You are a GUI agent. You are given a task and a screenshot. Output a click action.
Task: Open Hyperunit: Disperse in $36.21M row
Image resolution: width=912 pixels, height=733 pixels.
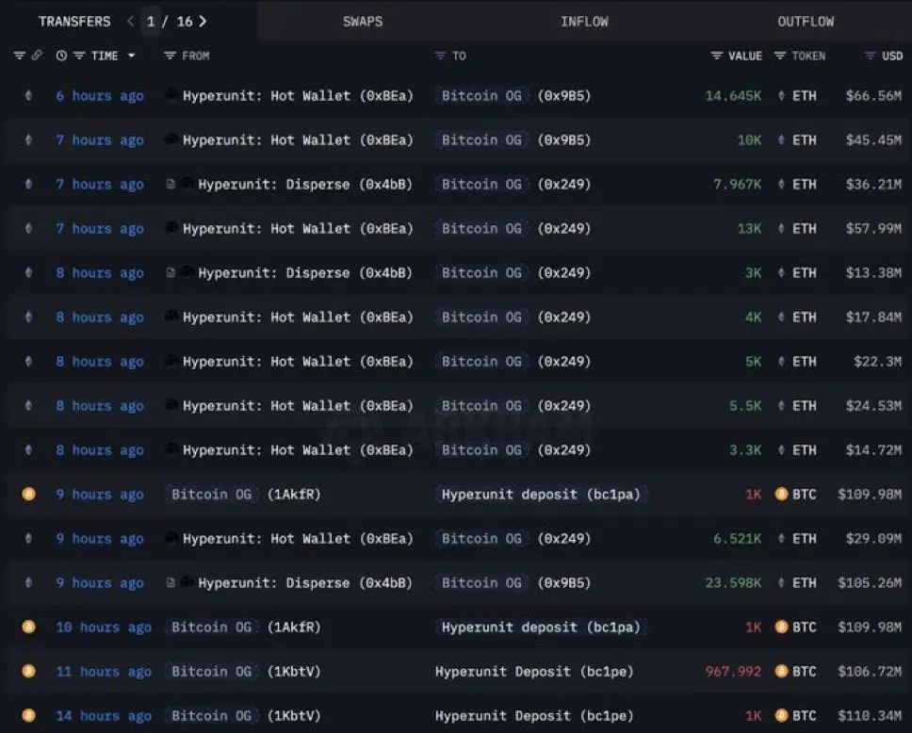pyautogui.click(x=305, y=185)
